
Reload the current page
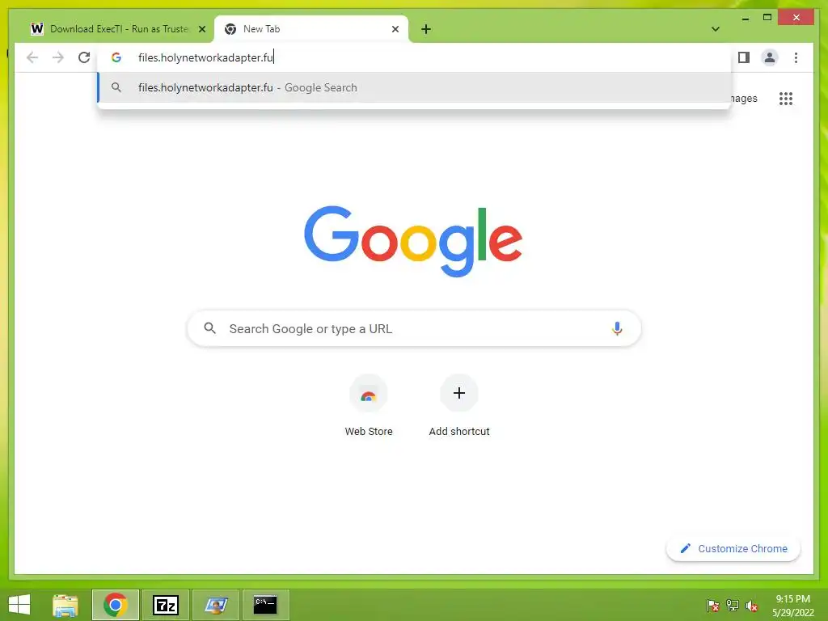[84, 57]
